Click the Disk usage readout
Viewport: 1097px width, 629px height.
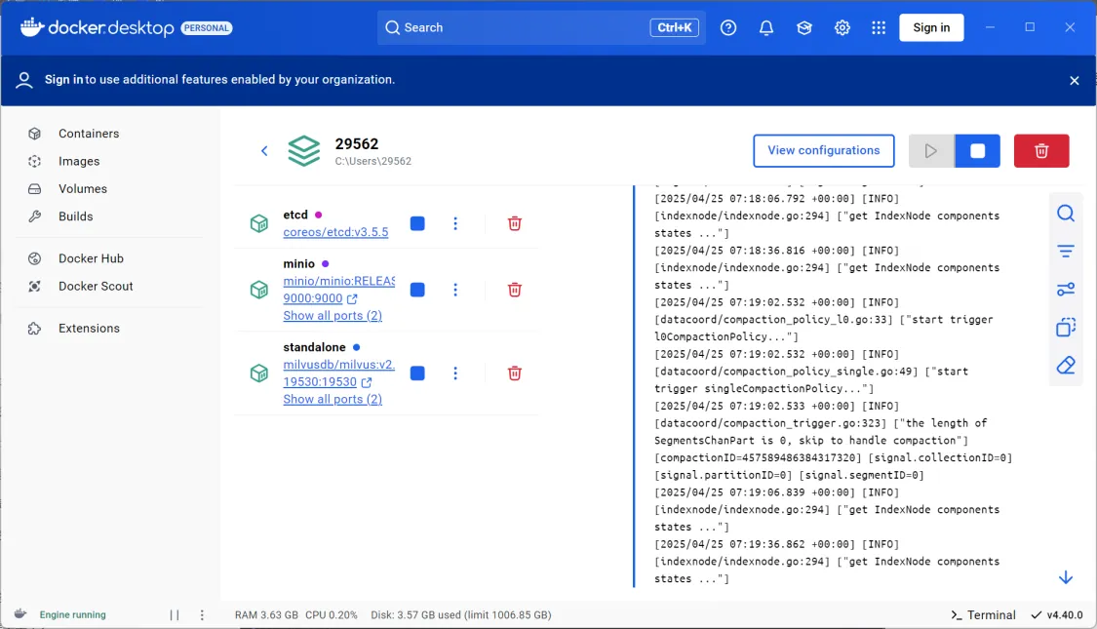tap(461, 615)
